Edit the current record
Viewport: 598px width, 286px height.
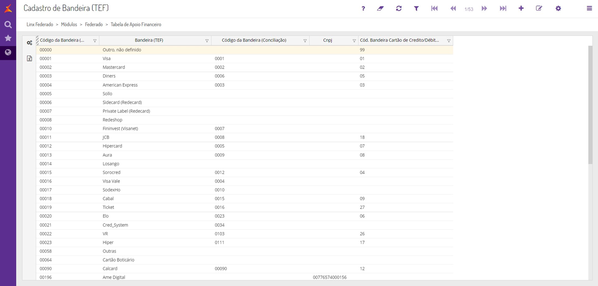[539, 9]
